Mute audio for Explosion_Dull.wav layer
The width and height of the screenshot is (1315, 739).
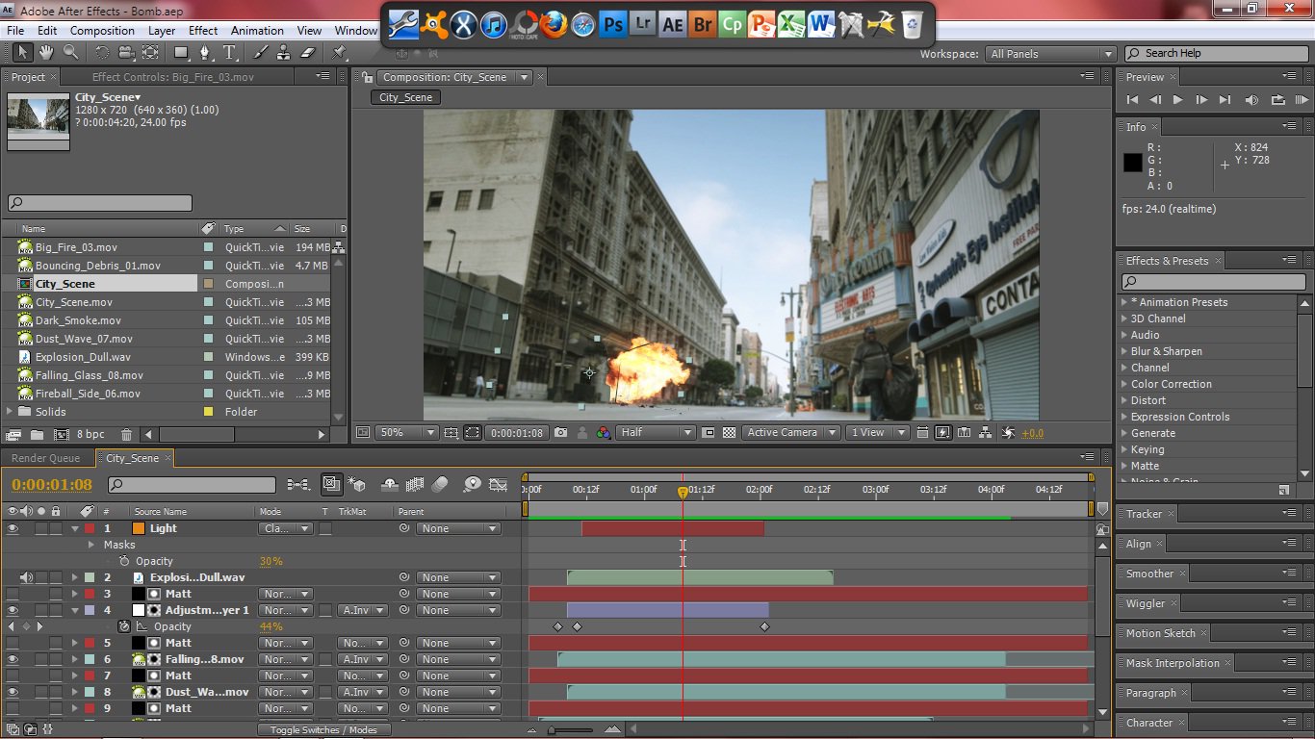pos(27,577)
